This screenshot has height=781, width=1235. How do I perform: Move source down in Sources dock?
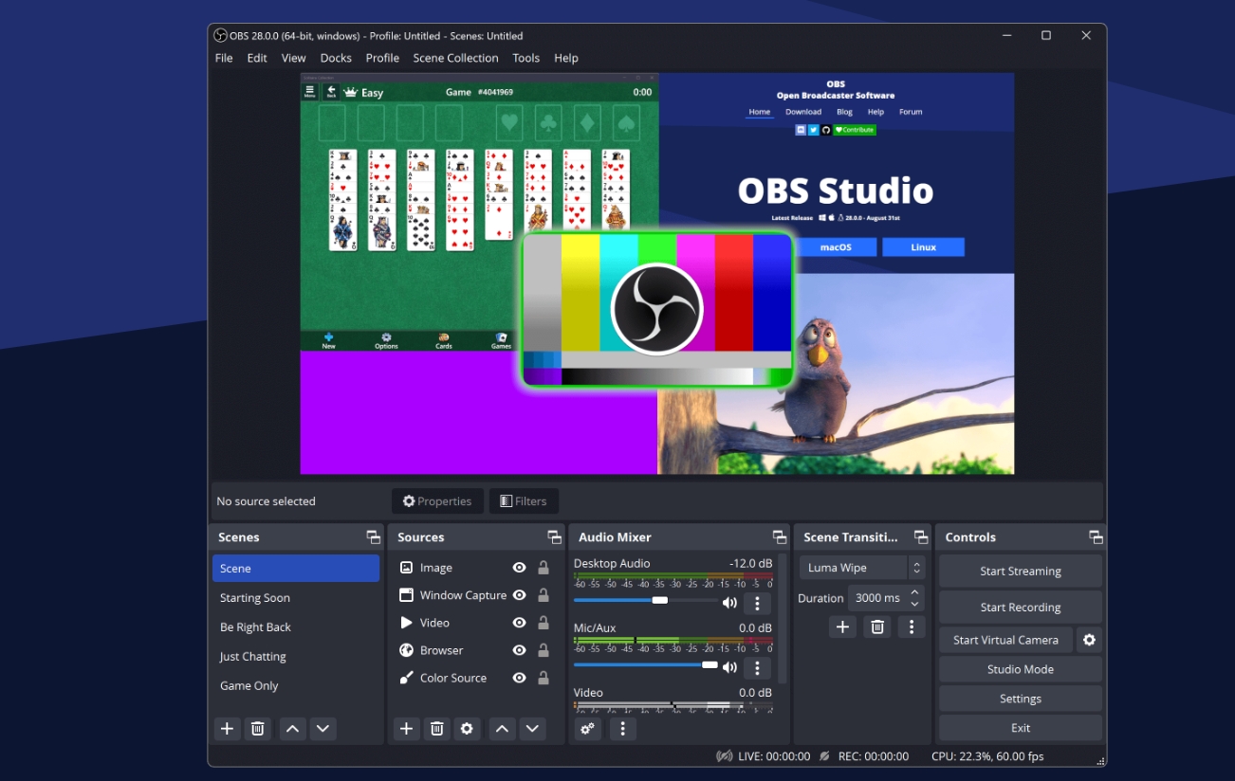[532, 729]
